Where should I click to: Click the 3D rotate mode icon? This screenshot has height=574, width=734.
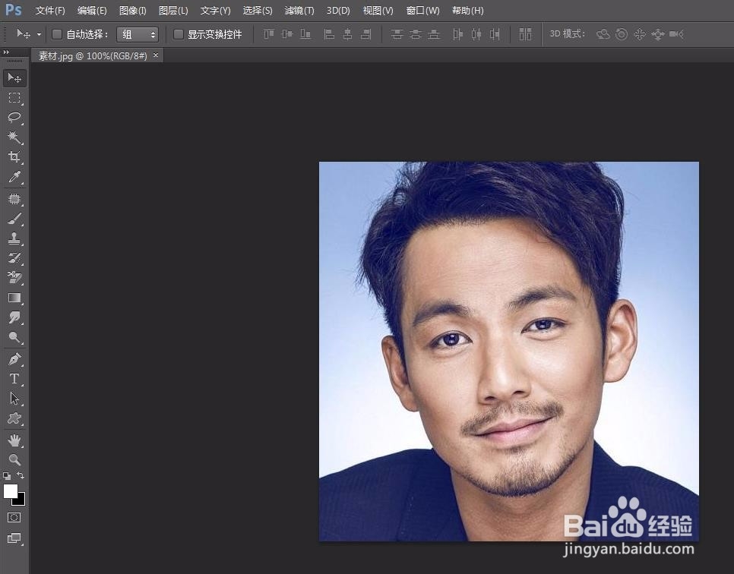click(x=603, y=33)
